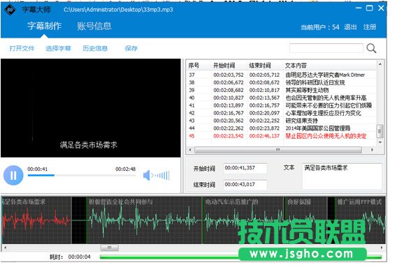Click the 结束时间 input field
The width and height of the screenshot is (397, 265).
(245, 185)
